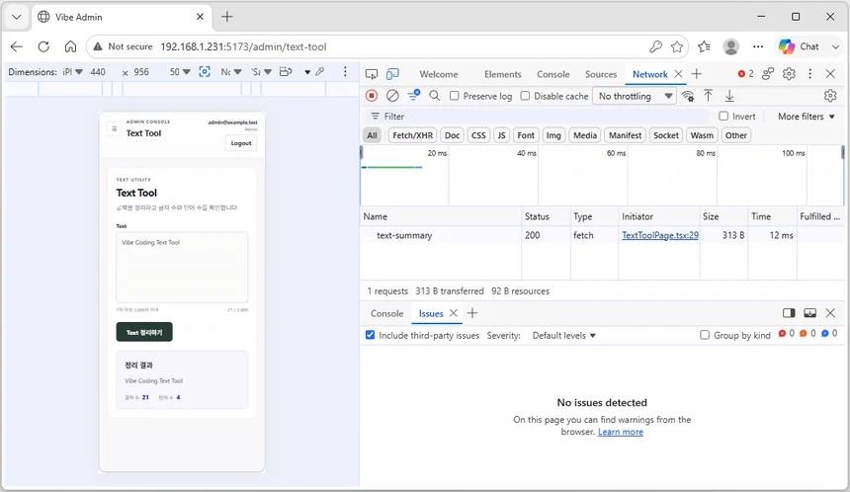Open Network panel settings gear
Screen dimensions: 850x492
pyautogui.click(x=830, y=96)
